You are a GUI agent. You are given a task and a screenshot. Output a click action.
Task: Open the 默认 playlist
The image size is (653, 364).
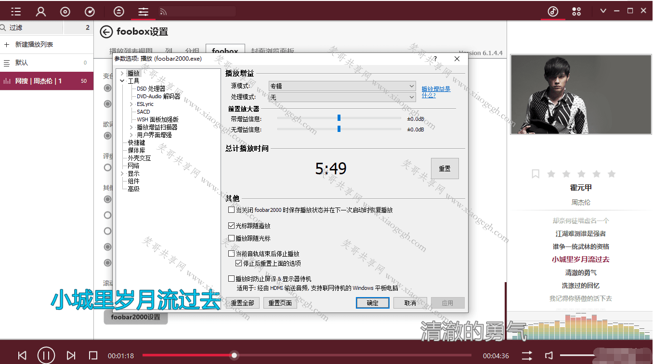click(47, 63)
